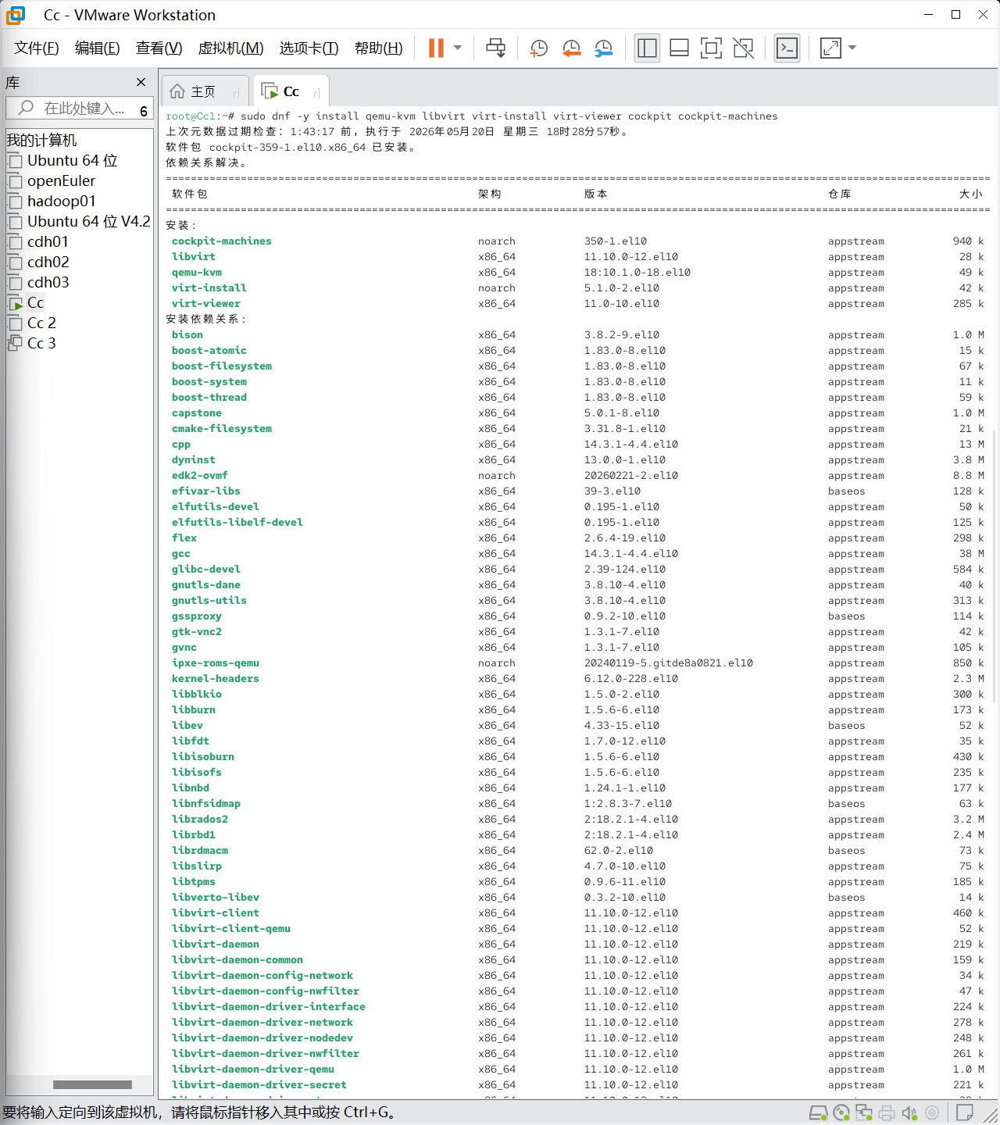Click the CD/DVD drive status bar icon
The height and width of the screenshot is (1125, 1000).
(x=841, y=1113)
